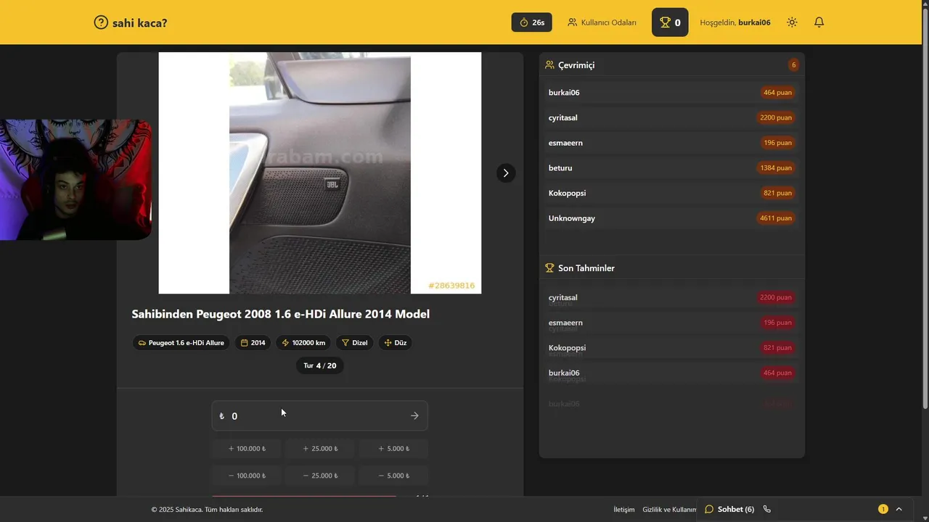The height and width of the screenshot is (522, 929).
Task: Click cyritasal in Son Tahminler
Action: pyautogui.click(x=671, y=297)
